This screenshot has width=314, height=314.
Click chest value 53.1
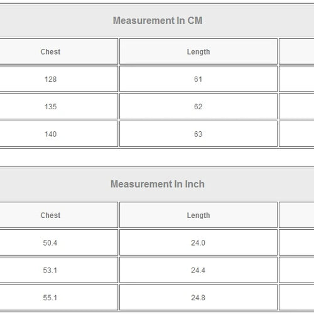click(x=50, y=270)
